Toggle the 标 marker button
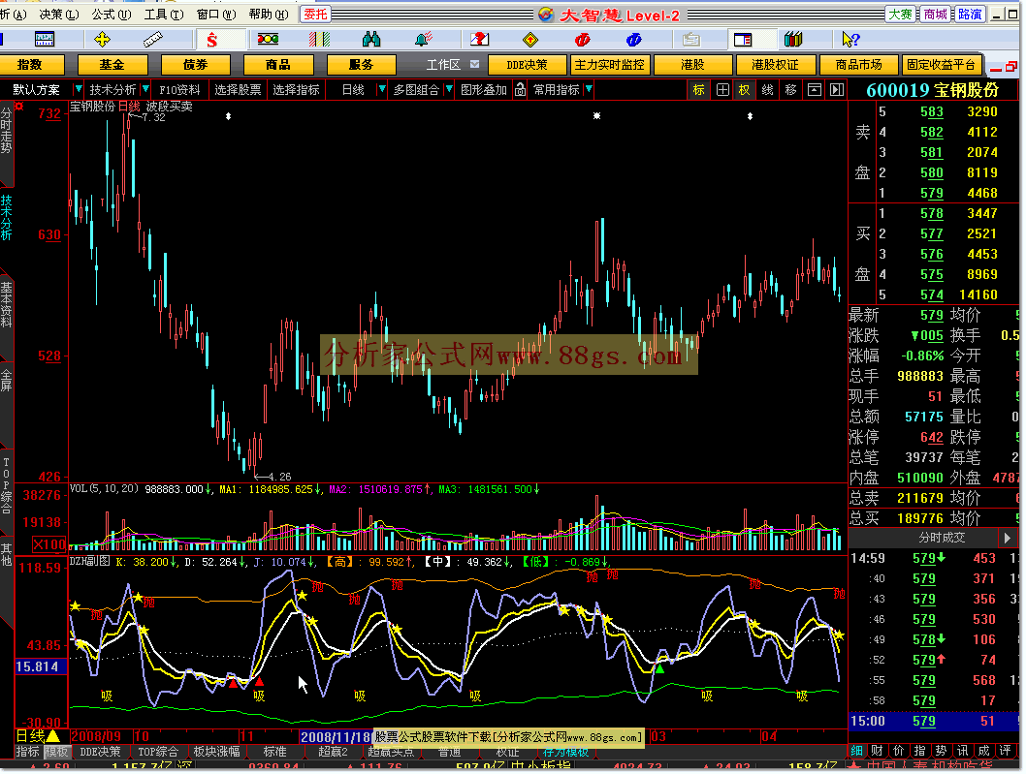 [x=699, y=89]
